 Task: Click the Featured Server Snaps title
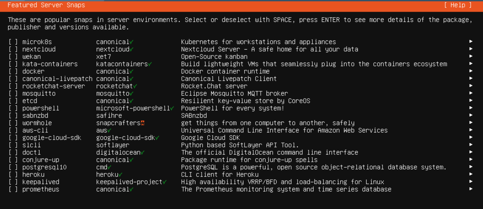coord(46,5)
